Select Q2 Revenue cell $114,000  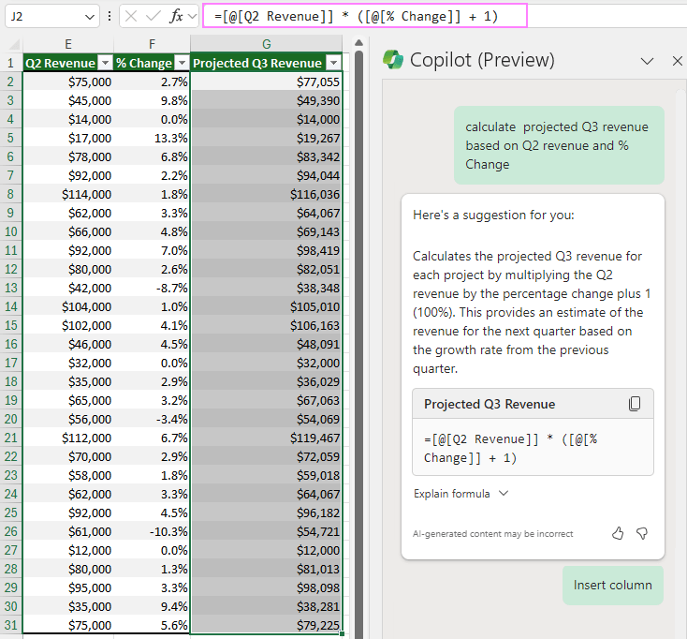pyautogui.click(x=68, y=194)
